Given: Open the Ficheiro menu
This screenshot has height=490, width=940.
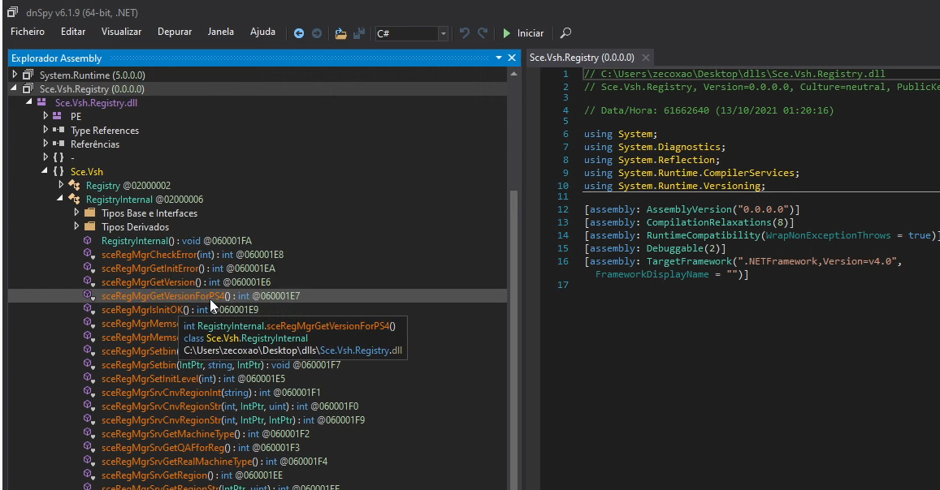Looking at the screenshot, I should point(28,32).
